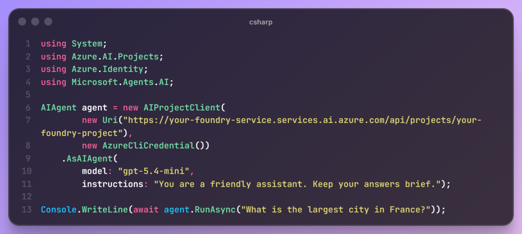Viewport: 522px width, 234px height.
Task: Click 'AzureCliCredential' on line 8
Action: (x=148, y=146)
